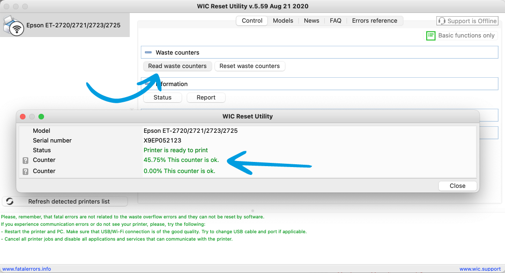Click the Status button
Screen dimensions: 505x273
[x=162, y=98]
